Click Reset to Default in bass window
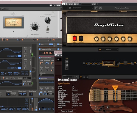 pos(67,111)
